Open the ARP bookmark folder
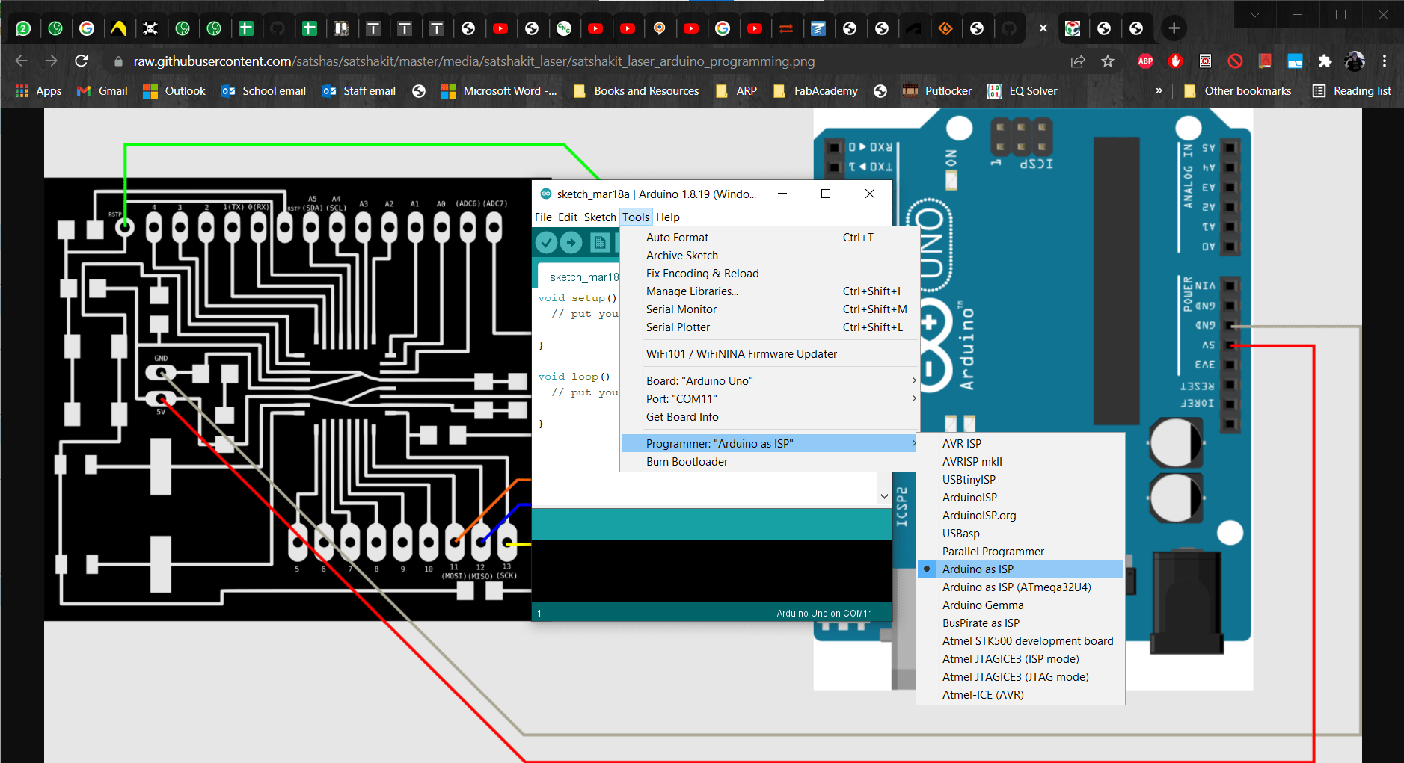Image resolution: width=1404 pixels, height=763 pixels. click(x=736, y=90)
